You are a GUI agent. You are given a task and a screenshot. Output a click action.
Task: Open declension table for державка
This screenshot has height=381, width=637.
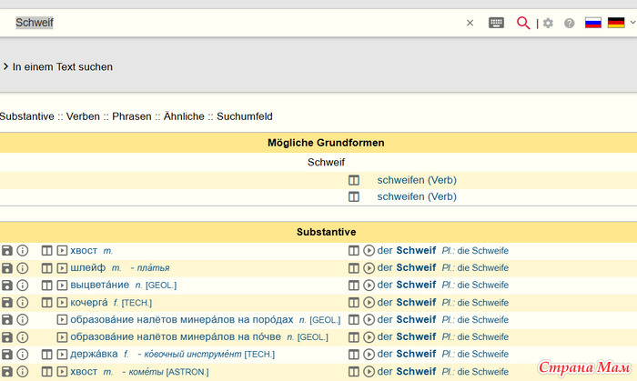46,355
